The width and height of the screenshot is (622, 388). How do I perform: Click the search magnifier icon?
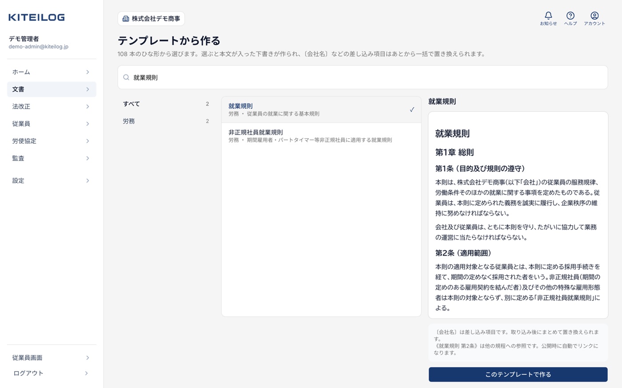tap(126, 77)
